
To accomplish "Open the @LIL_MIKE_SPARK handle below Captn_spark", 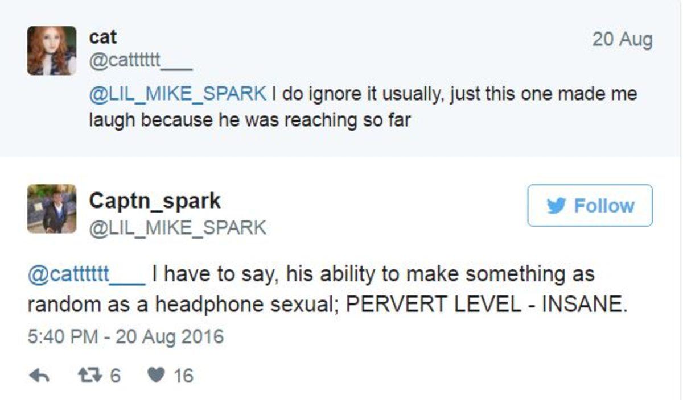I will (x=177, y=227).
